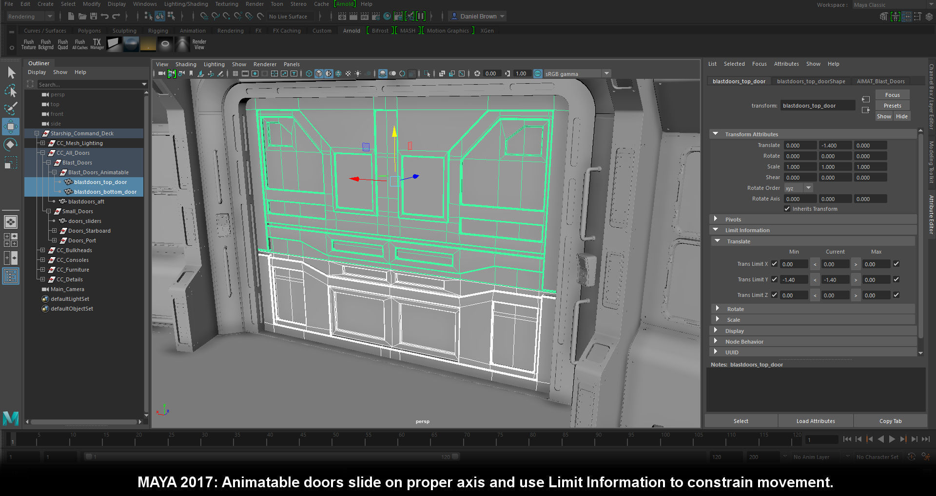Click the Translate Y value field
936x496 pixels.
point(835,146)
